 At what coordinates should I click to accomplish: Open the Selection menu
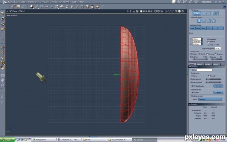(x=33, y=2)
